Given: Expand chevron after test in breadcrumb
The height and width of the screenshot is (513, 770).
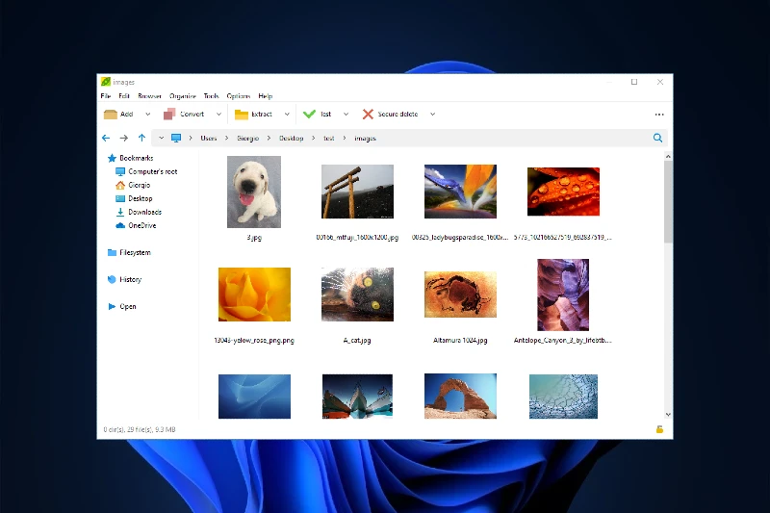Looking at the screenshot, I should click(344, 138).
